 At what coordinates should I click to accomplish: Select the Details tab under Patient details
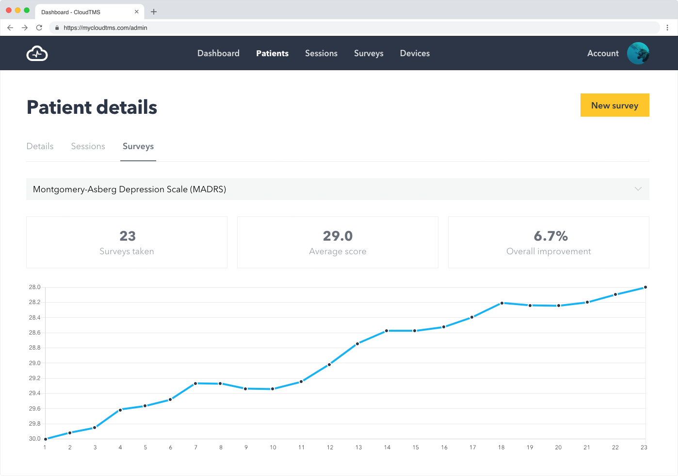[x=40, y=146]
